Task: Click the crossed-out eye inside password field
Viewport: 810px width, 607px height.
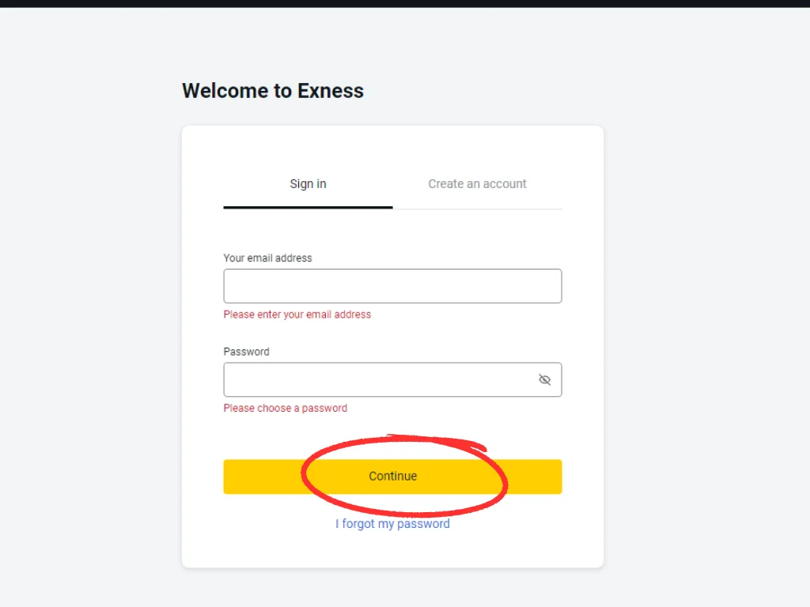Action: click(544, 379)
